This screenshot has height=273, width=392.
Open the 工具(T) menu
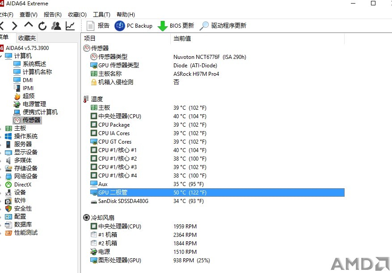point(101,14)
